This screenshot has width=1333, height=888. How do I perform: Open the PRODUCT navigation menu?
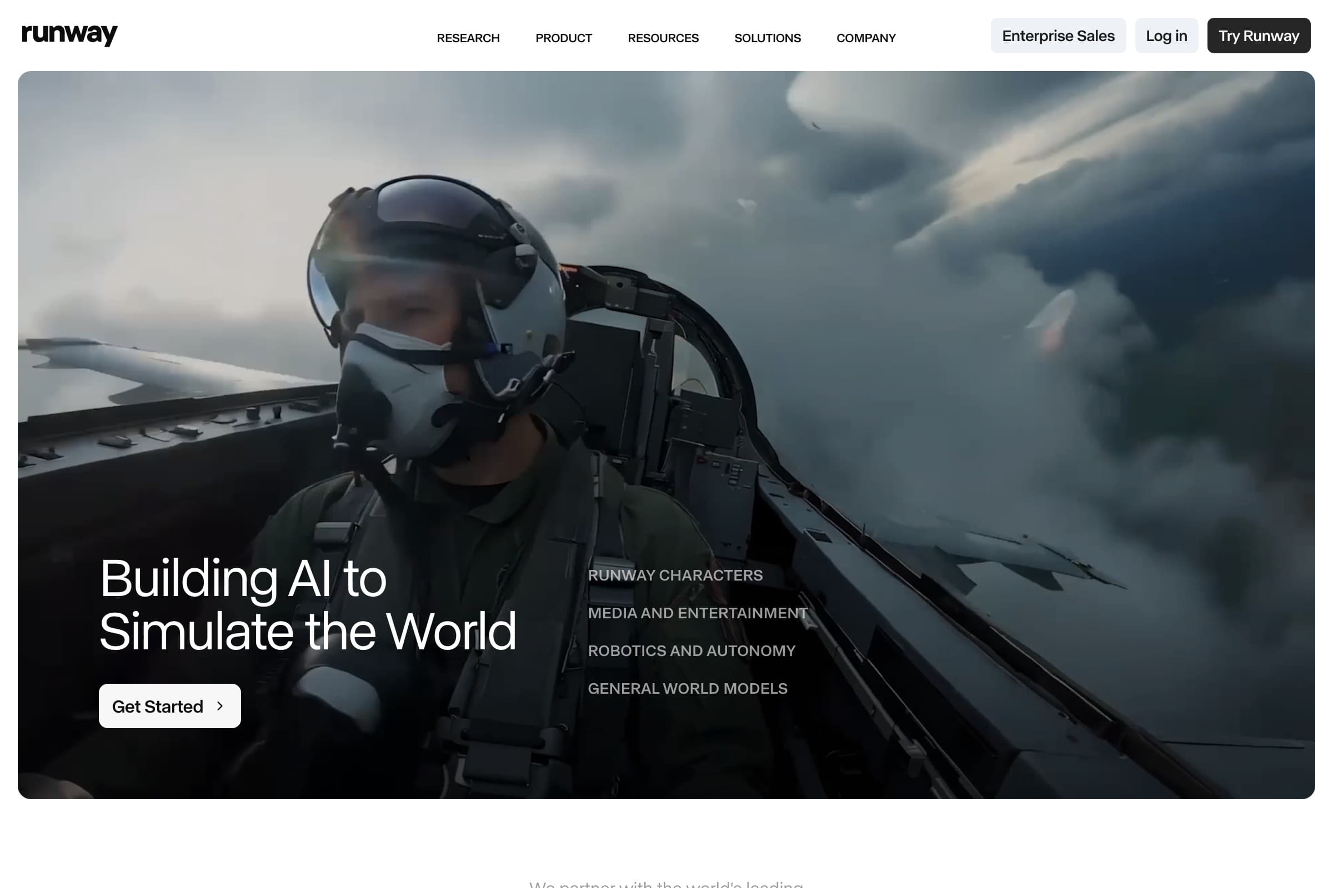coord(564,37)
